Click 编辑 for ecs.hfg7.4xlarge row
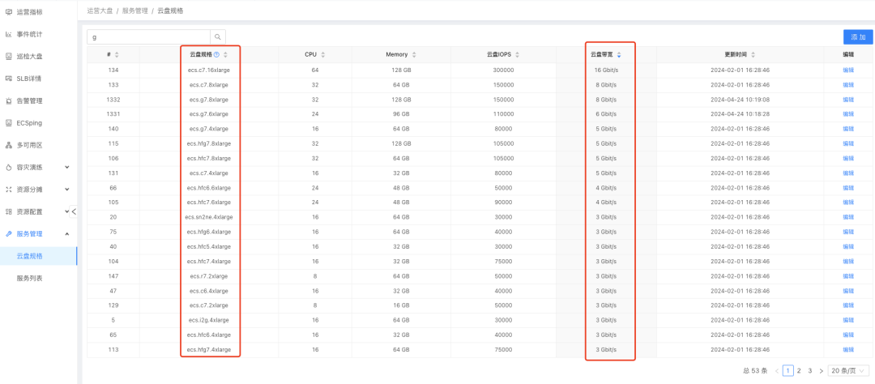 point(847,350)
